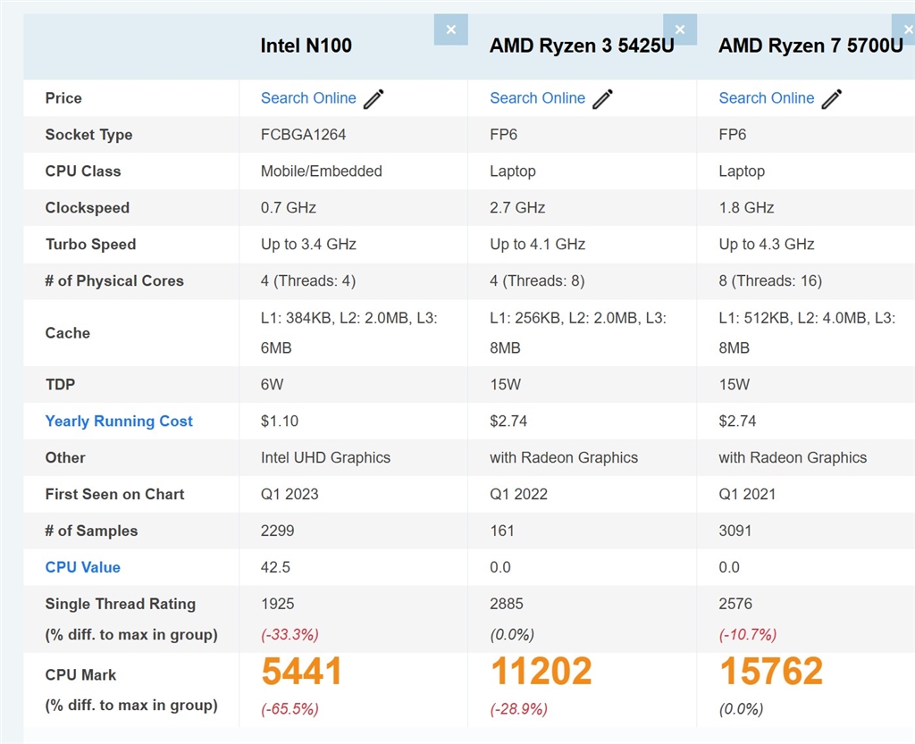Image resolution: width=915 pixels, height=744 pixels.
Task: Click the 15762 CPU Mark score
Action: [771, 671]
